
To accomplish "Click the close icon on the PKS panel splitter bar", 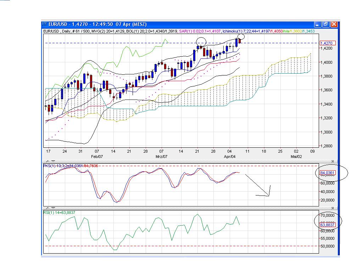I will coord(332,160).
